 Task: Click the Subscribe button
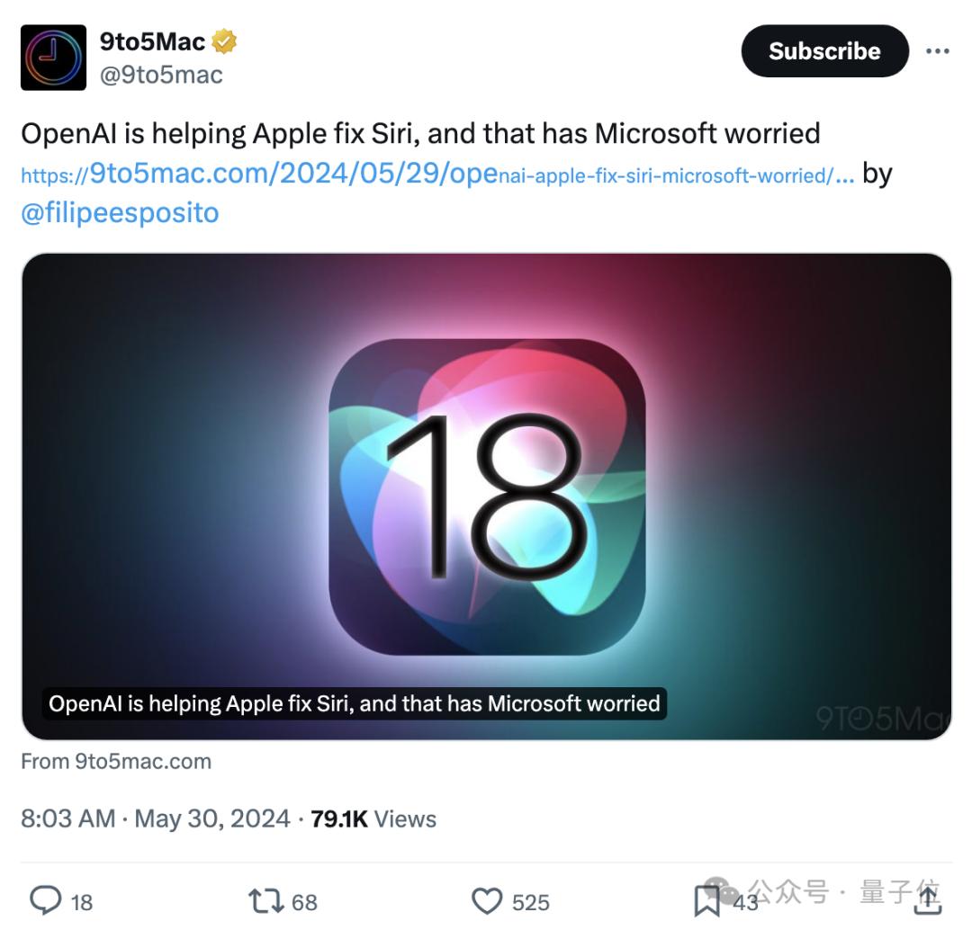coord(824,51)
